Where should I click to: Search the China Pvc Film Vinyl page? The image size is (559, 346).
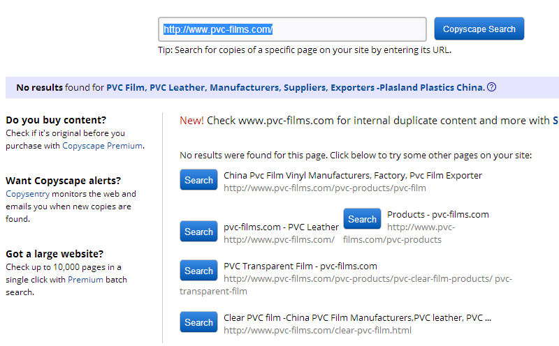pos(198,180)
